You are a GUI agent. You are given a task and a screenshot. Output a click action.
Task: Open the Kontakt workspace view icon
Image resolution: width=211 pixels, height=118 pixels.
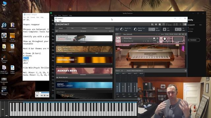(x=160, y=25)
